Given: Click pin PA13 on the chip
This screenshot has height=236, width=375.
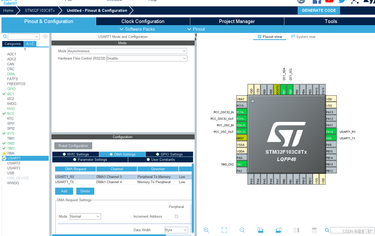Looking at the screenshot, I should coord(331,112).
